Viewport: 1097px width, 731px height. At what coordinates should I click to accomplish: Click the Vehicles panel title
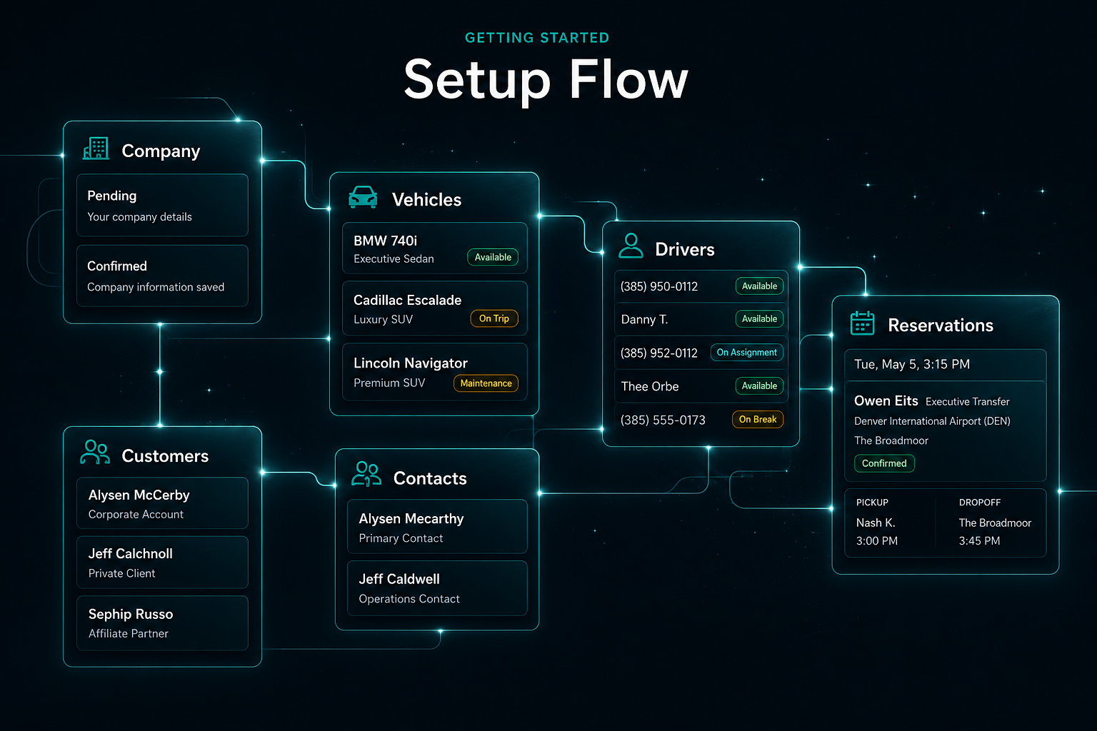(426, 200)
